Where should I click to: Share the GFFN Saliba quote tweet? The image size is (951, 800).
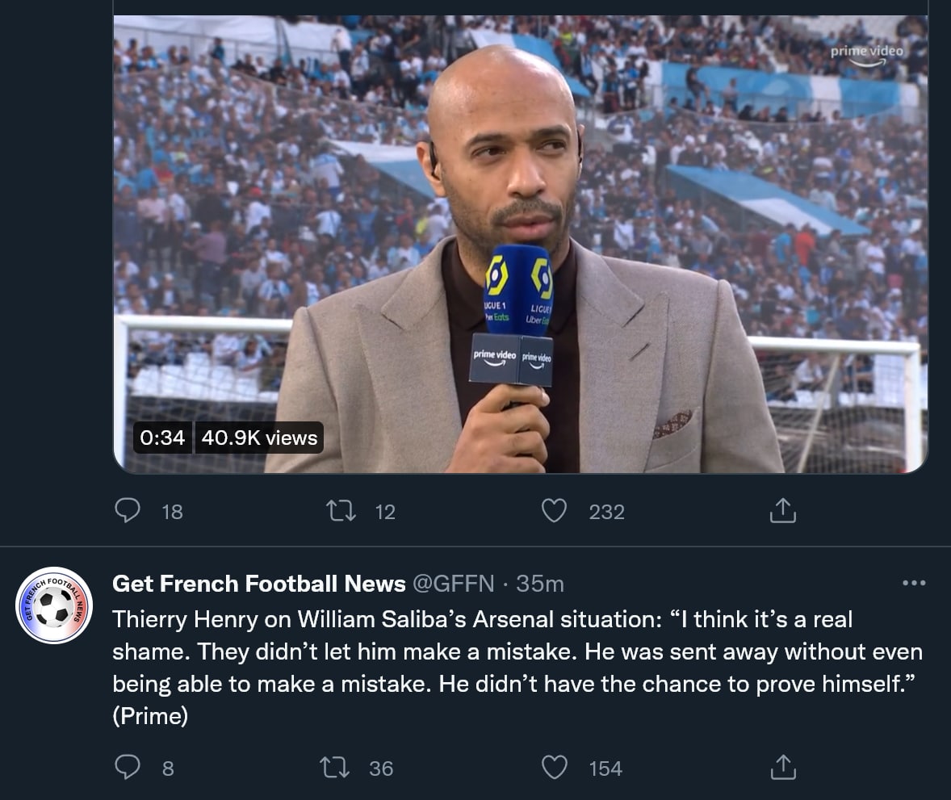pos(782,768)
